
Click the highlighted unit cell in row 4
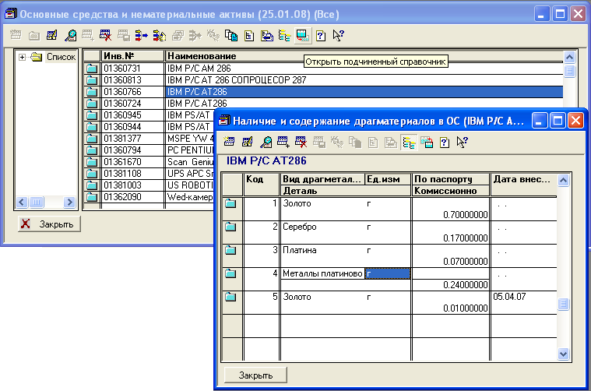tap(388, 273)
